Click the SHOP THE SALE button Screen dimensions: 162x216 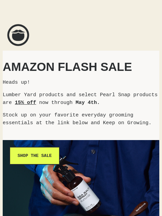[x=34, y=156]
